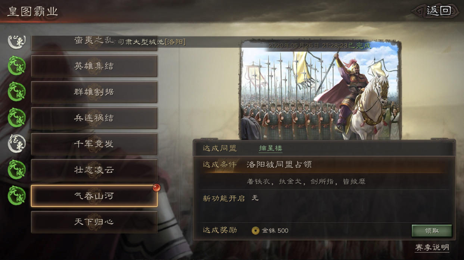Open the 赛季说明 season description link
The height and width of the screenshot is (260, 464).
(432, 247)
